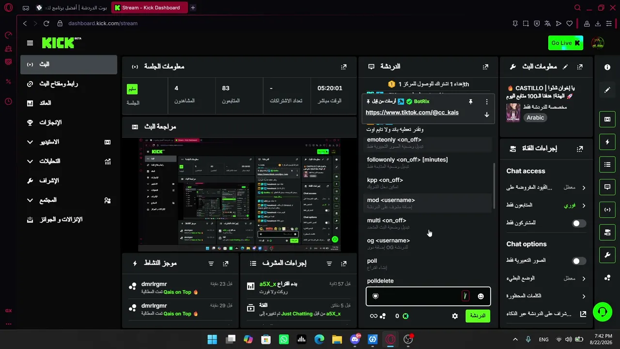Toggle stream info wrench icon in right rail

point(607,255)
